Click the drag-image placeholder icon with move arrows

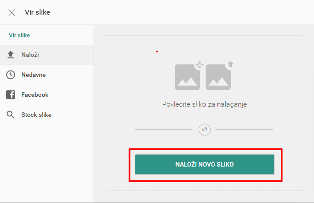(x=188, y=77)
